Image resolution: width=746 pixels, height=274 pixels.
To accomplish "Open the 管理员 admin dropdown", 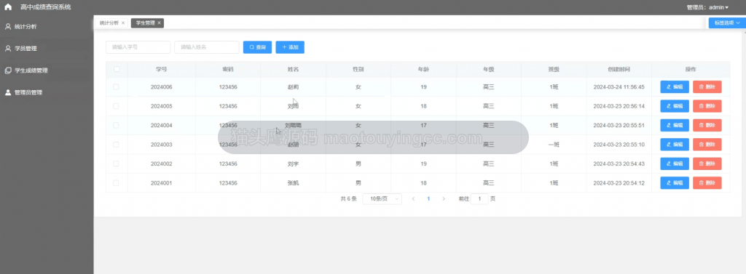I will coord(707,7).
